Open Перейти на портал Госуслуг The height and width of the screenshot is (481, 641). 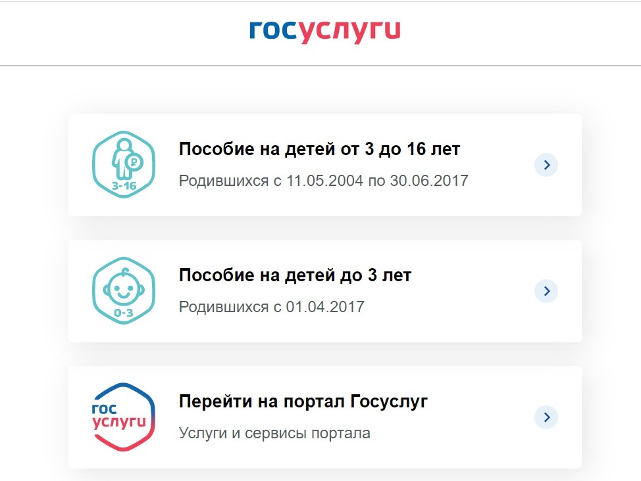[x=325, y=417]
